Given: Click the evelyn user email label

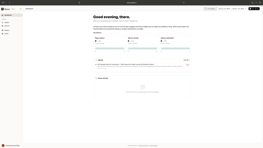Looking at the screenshot, I should [13, 145].
